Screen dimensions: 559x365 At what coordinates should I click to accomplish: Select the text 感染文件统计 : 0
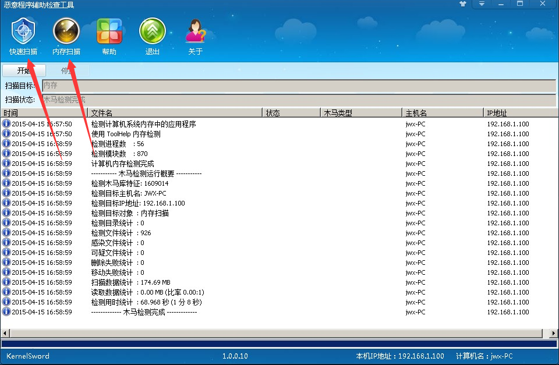click(118, 243)
